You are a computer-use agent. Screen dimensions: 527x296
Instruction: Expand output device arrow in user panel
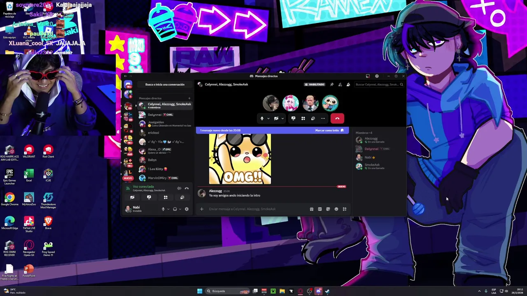(180, 209)
